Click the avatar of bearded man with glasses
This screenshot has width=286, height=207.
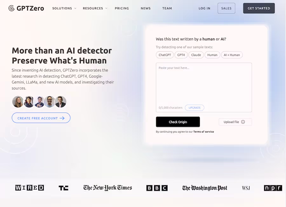(x=50, y=102)
